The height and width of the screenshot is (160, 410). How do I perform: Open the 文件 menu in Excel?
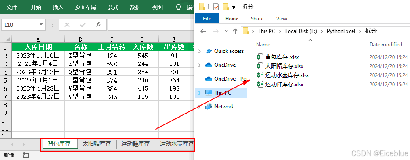pyautogui.click(x=12, y=7)
